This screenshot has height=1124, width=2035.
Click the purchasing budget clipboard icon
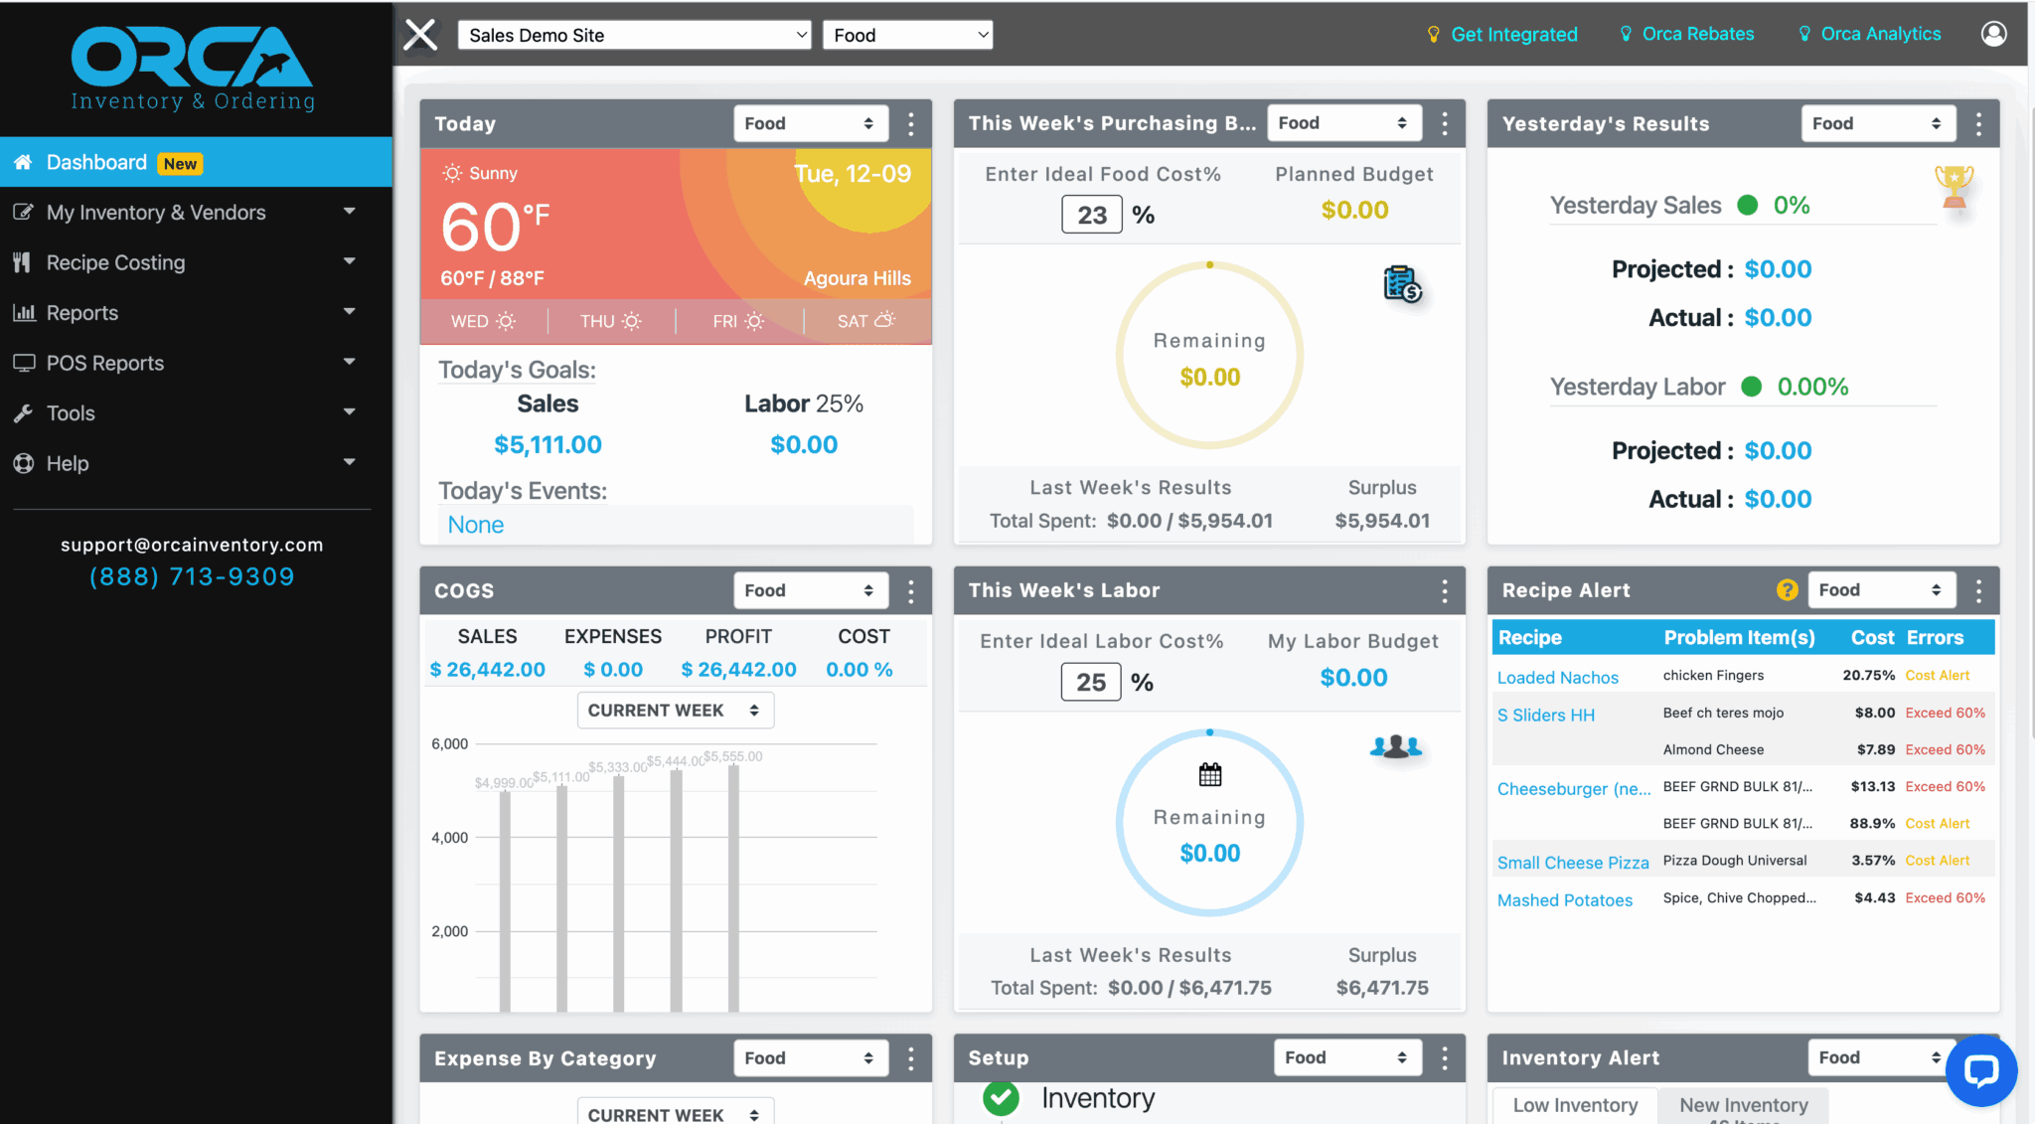click(1402, 284)
